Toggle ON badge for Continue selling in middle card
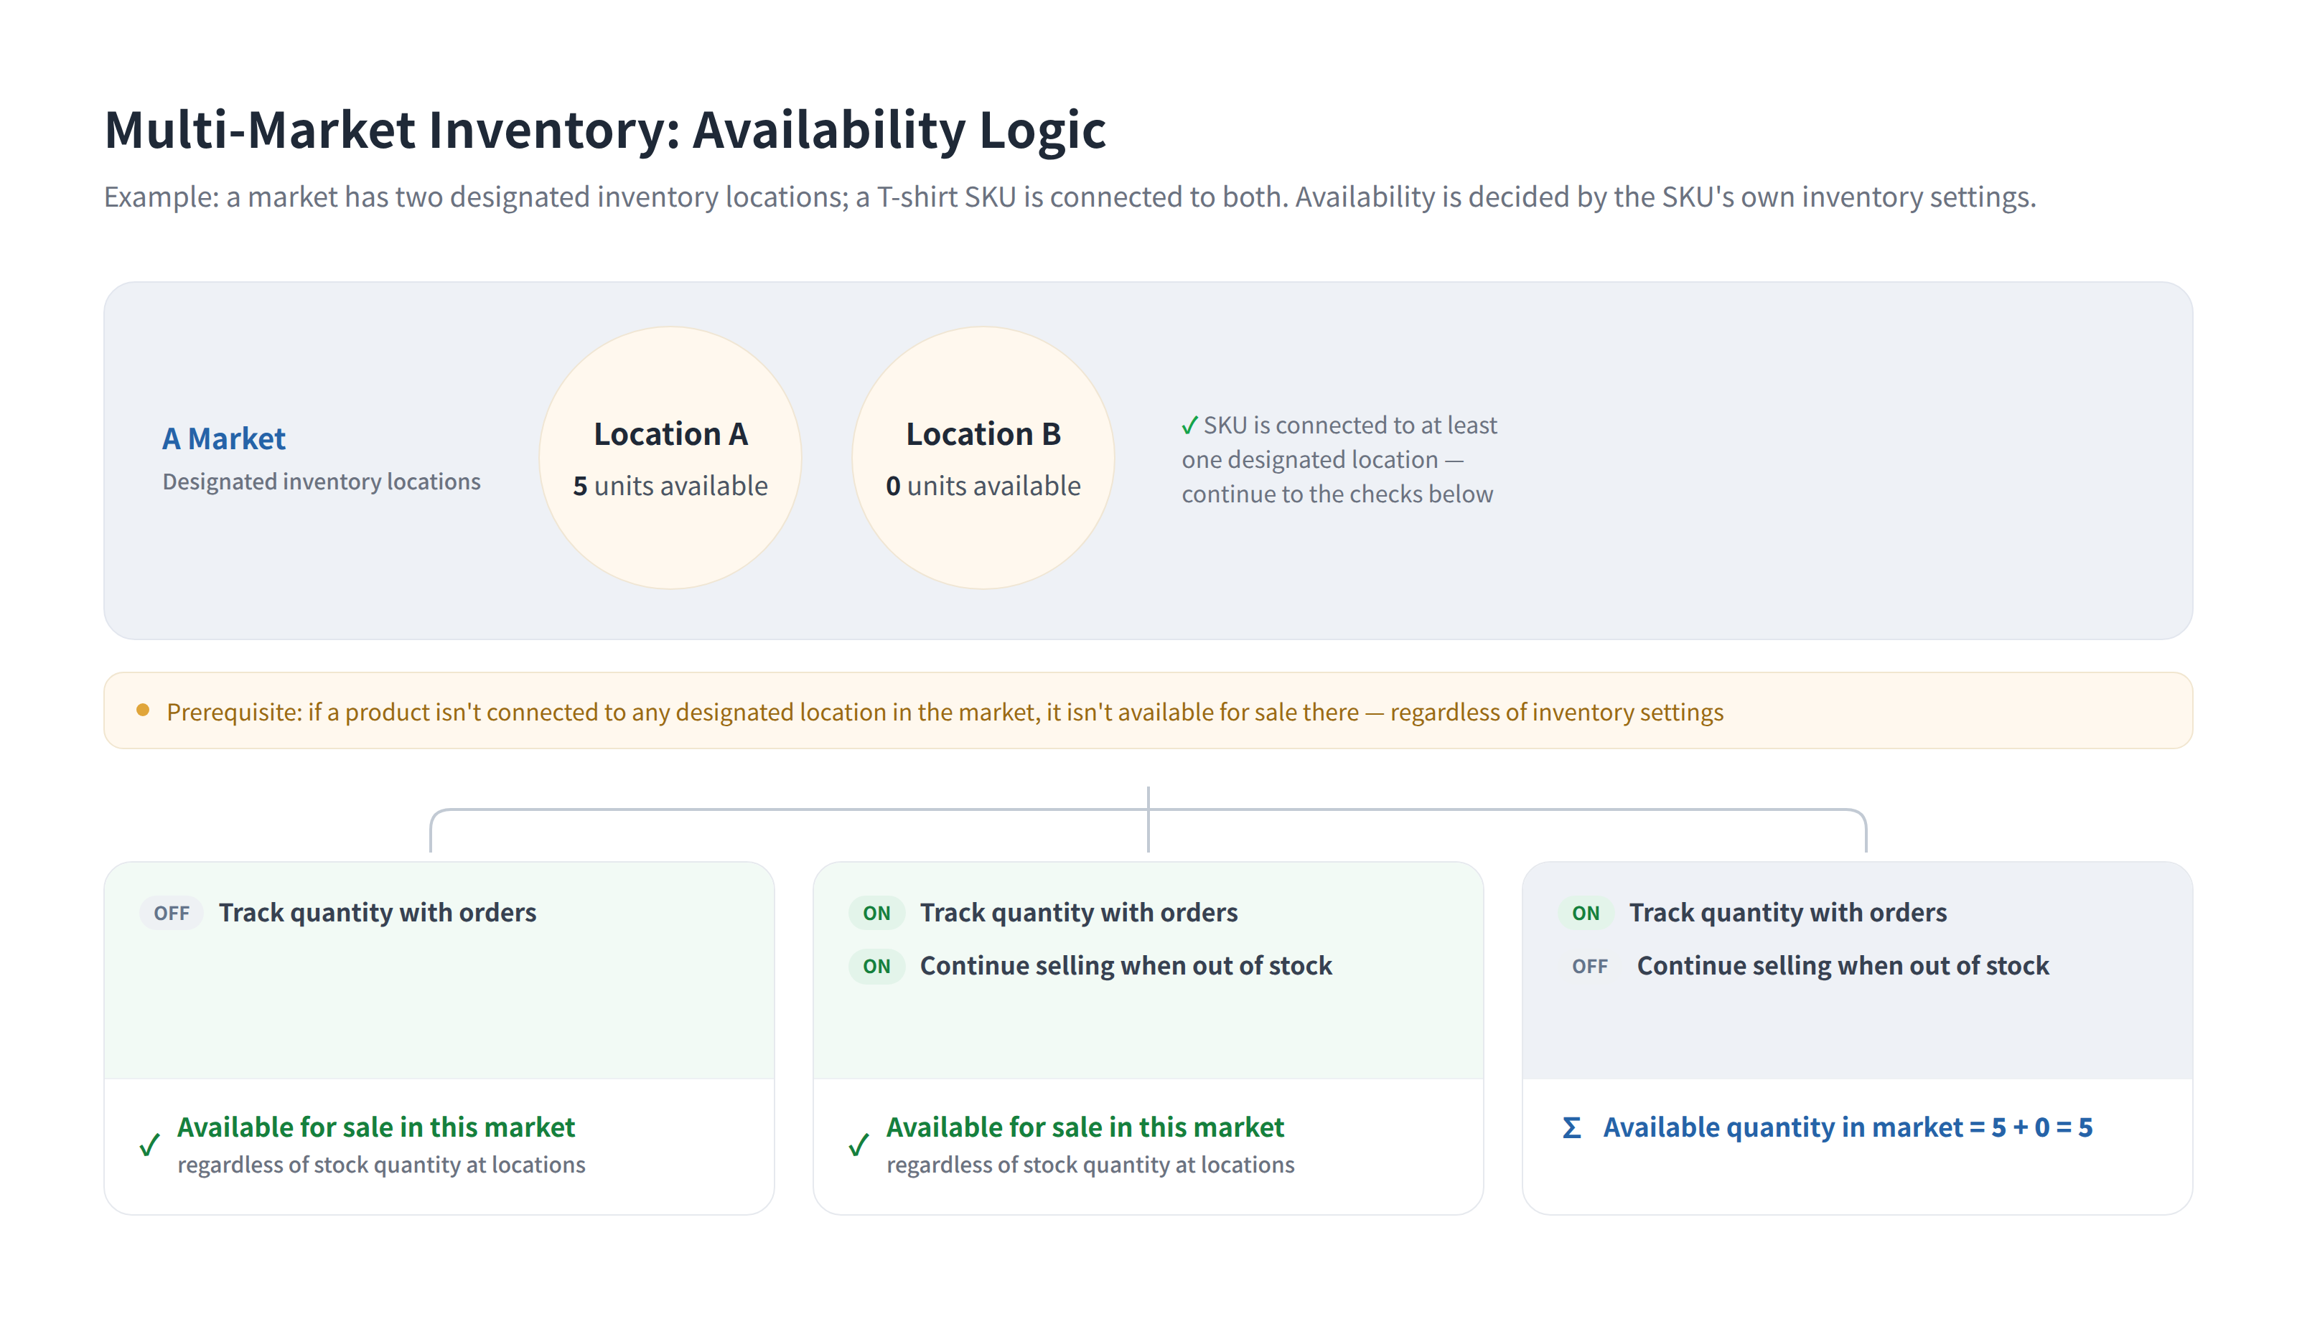 tap(876, 967)
